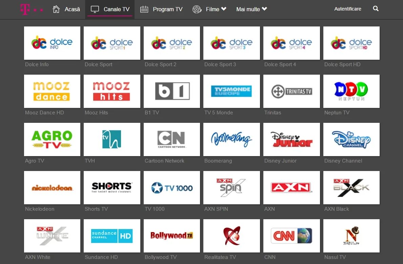The width and height of the screenshot is (403, 264).
Task: Open the Nasul TV channel logo
Action: pos(351,236)
